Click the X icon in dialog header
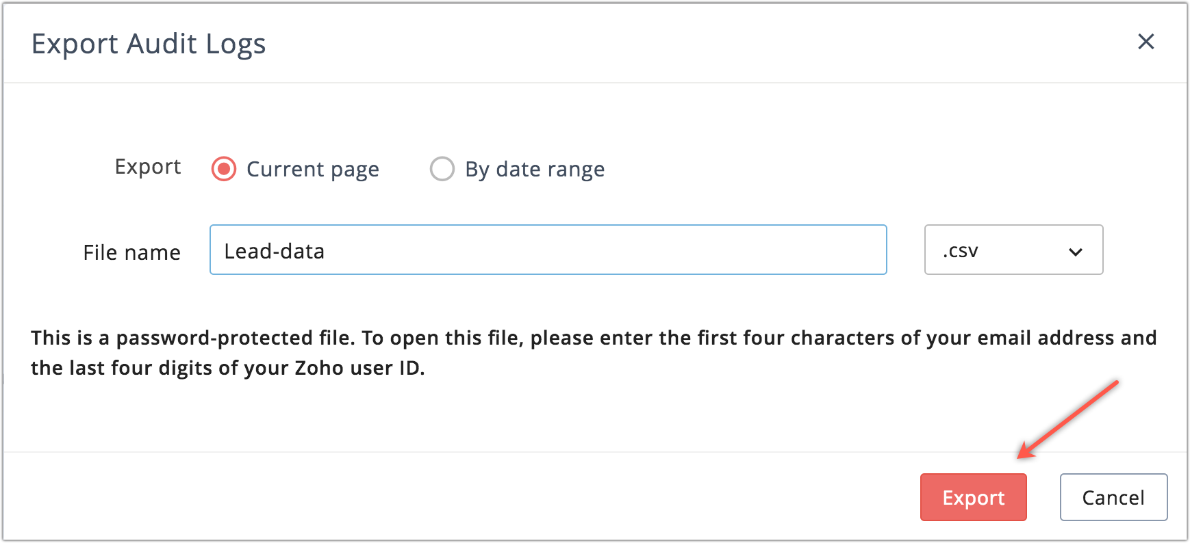Image resolution: width=1190 pixels, height=543 pixels. pos(1145,42)
